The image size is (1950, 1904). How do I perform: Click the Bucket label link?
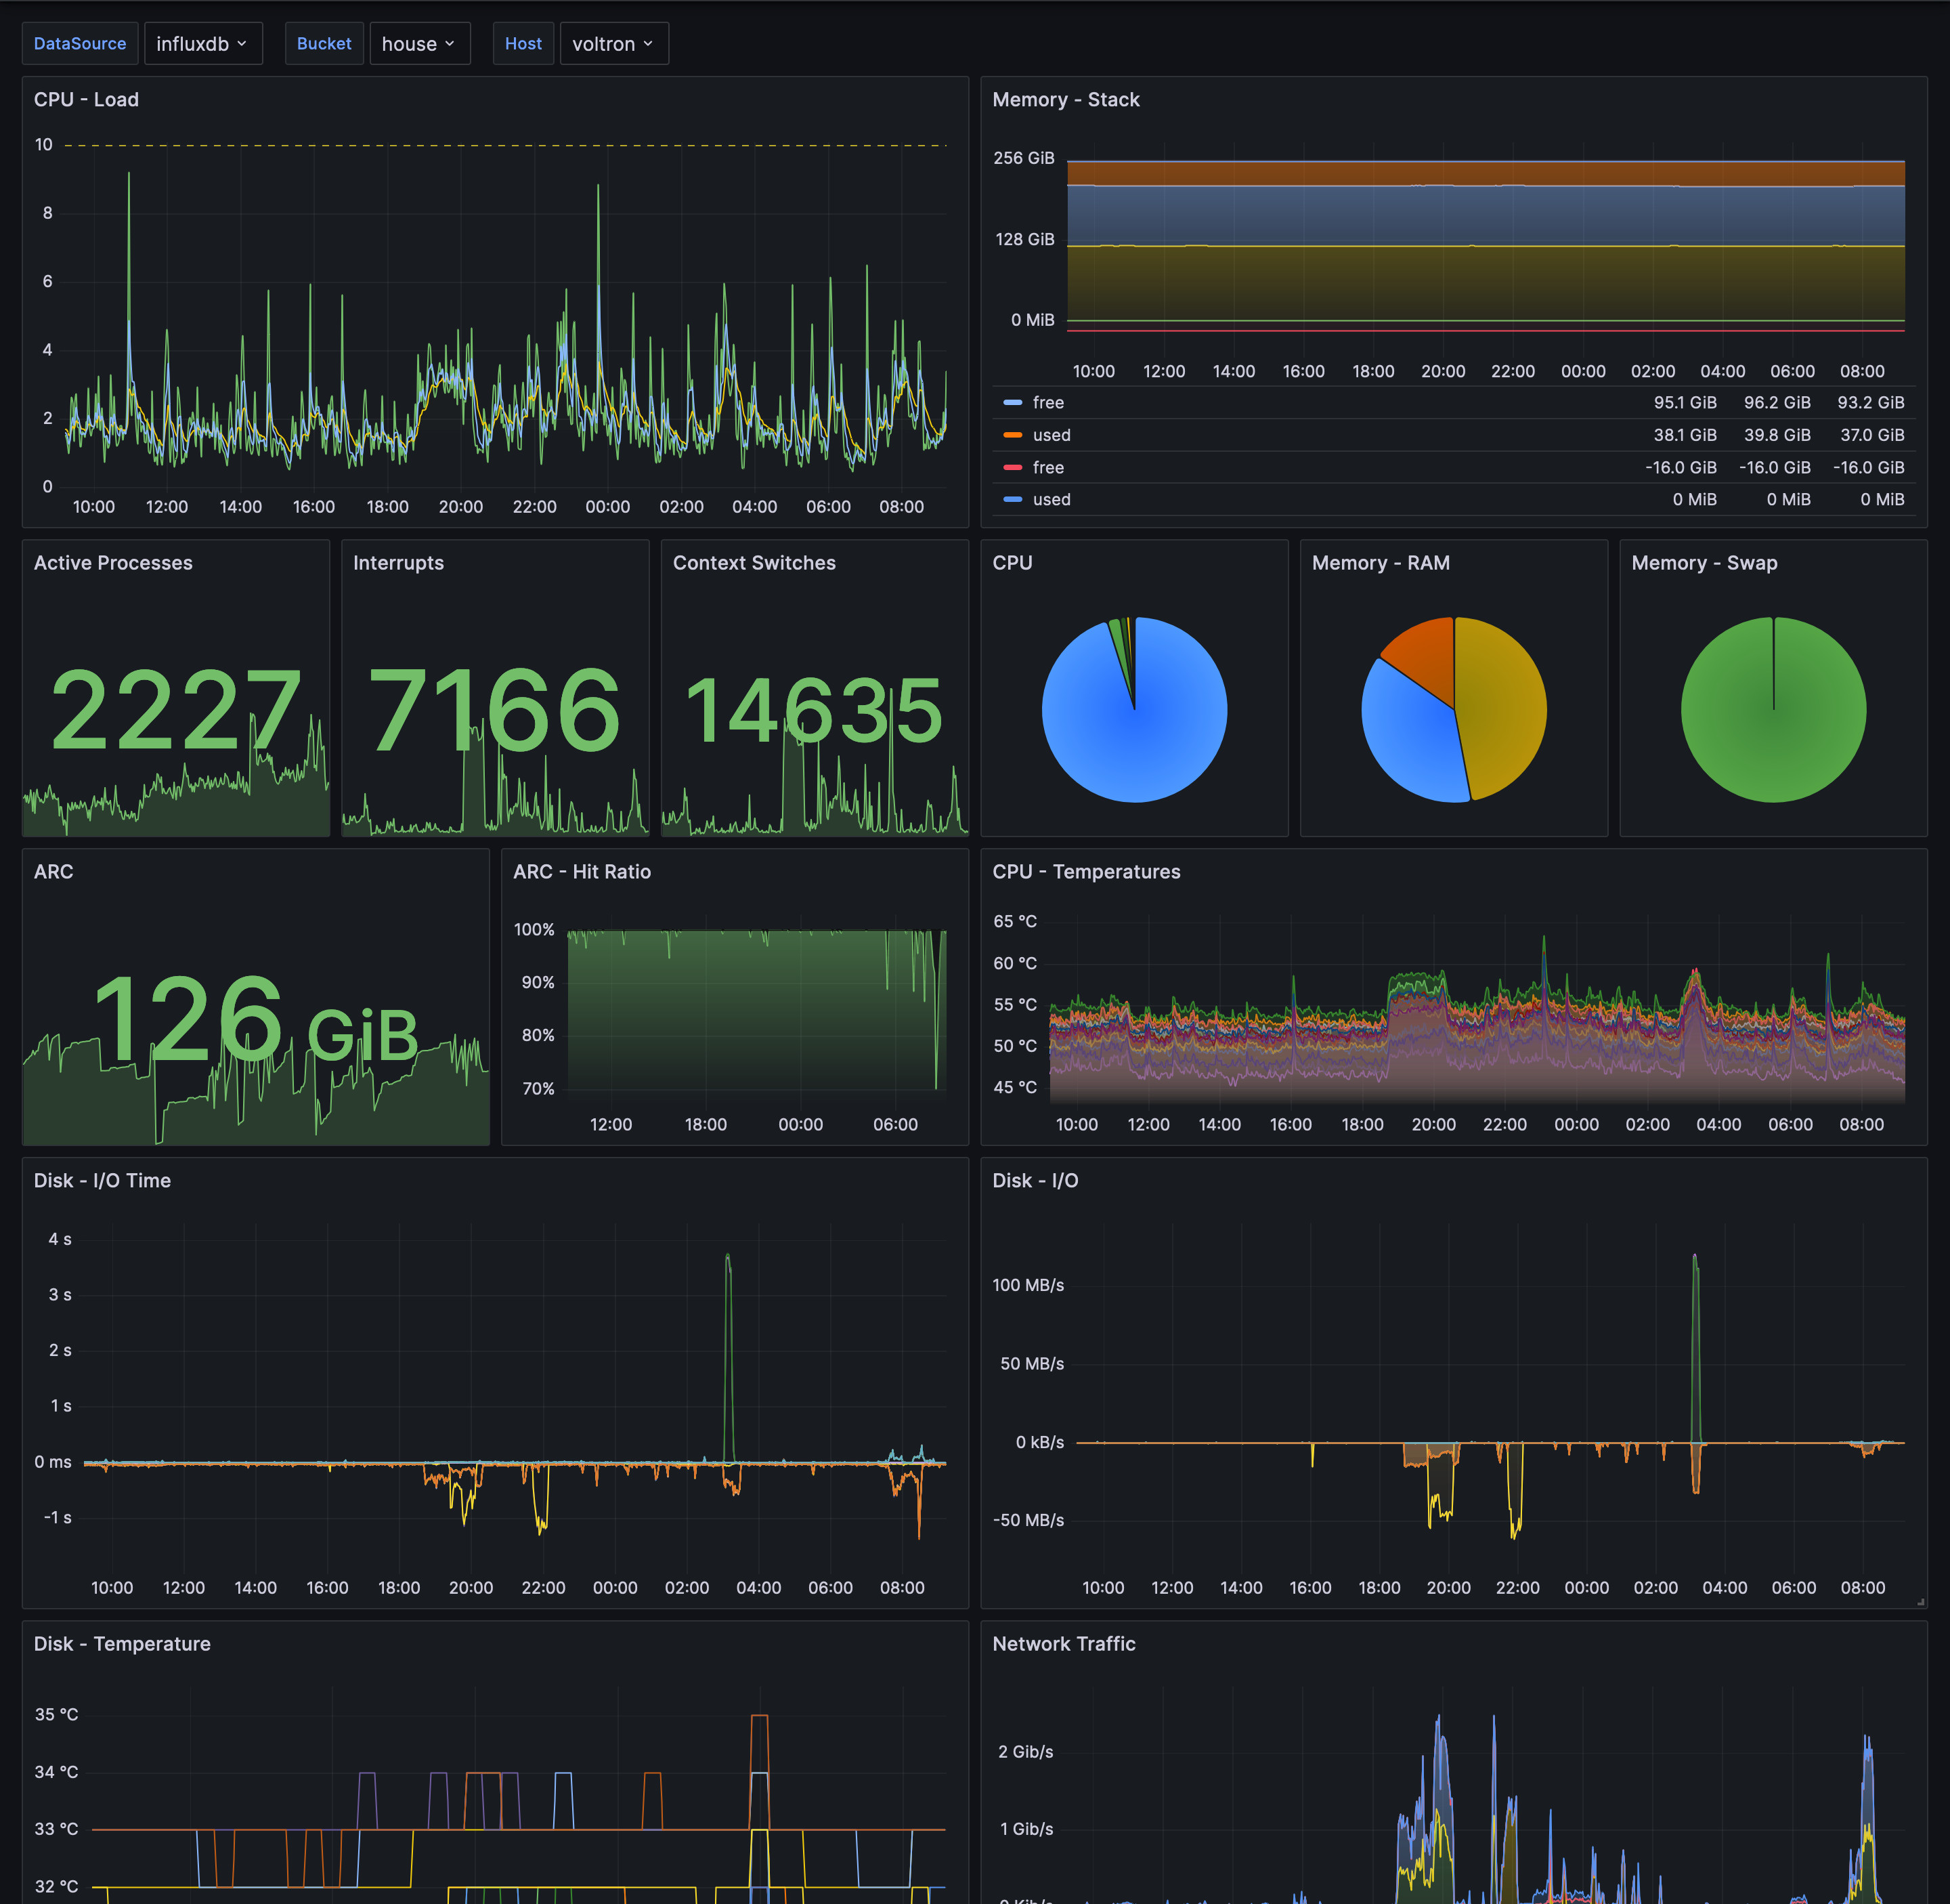tap(325, 43)
